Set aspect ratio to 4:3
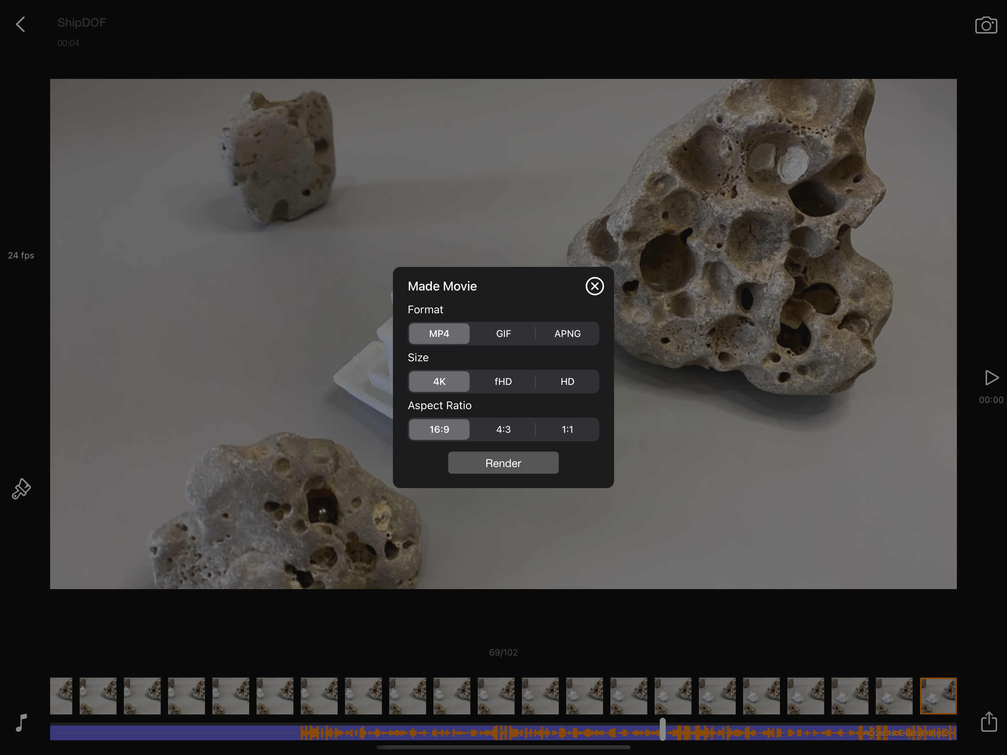Image resolution: width=1007 pixels, height=755 pixels. coord(503,429)
